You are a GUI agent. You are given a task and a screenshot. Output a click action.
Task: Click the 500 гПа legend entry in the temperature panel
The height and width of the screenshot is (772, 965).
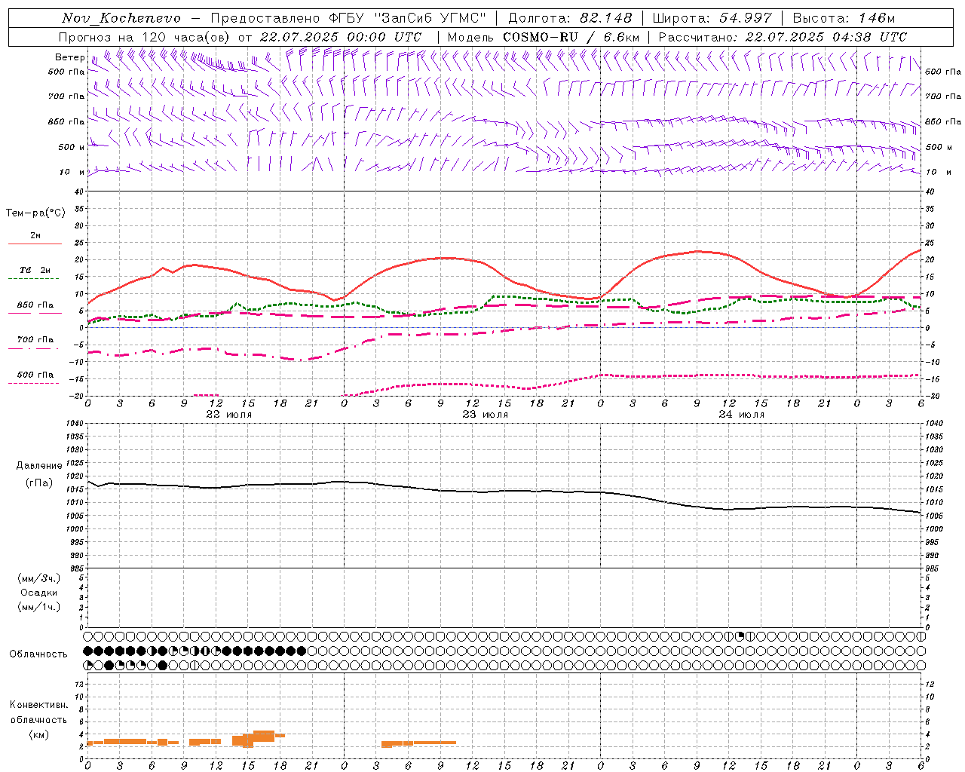point(35,375)
